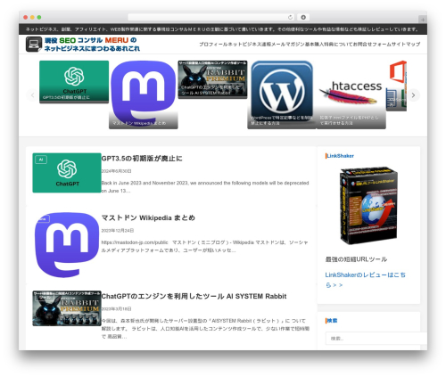Screen dimensions: 446x377
Task: Open Office logo carousel card
Action: [396, 86]
